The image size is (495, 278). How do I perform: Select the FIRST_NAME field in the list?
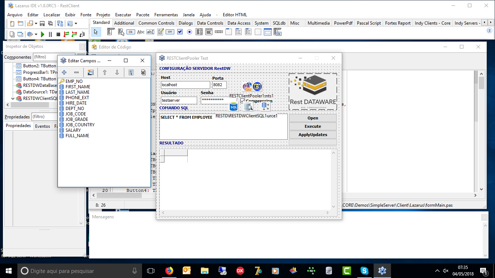pyautogui.click(x=78, y=87)
